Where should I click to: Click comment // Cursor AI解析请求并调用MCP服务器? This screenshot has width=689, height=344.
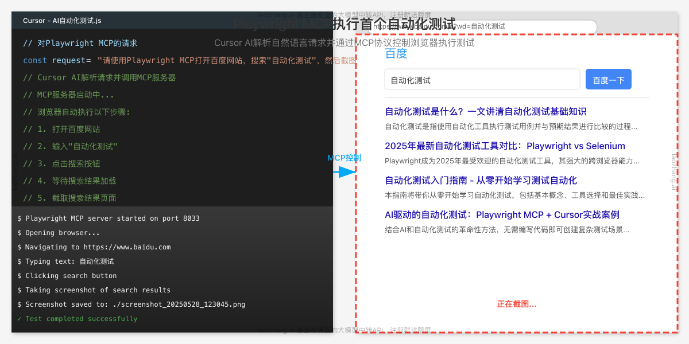point(99,77)
